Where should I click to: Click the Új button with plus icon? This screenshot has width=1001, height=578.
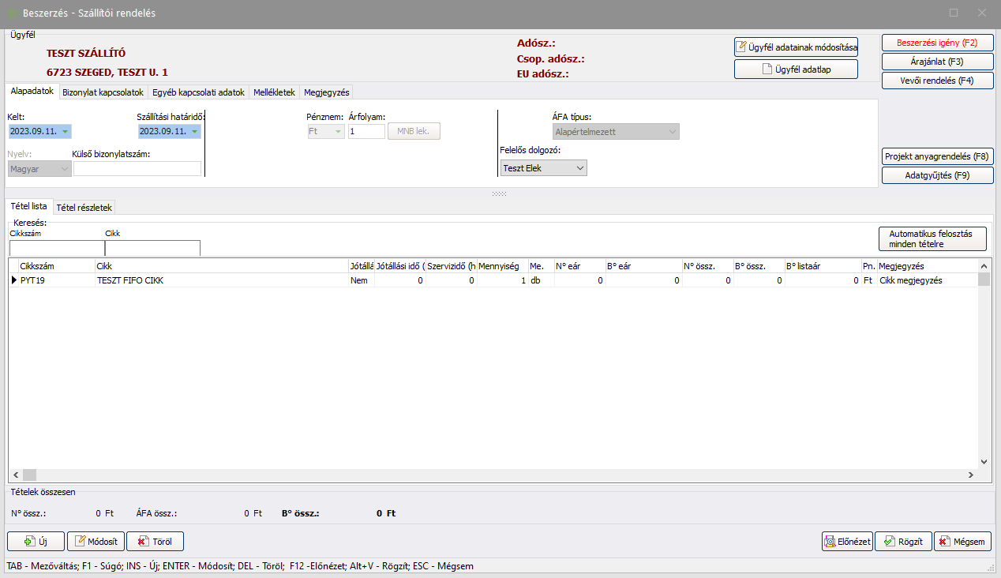[36, 542]
